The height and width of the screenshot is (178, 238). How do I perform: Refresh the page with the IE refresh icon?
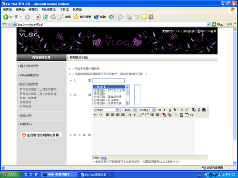(x=46, y=17)
